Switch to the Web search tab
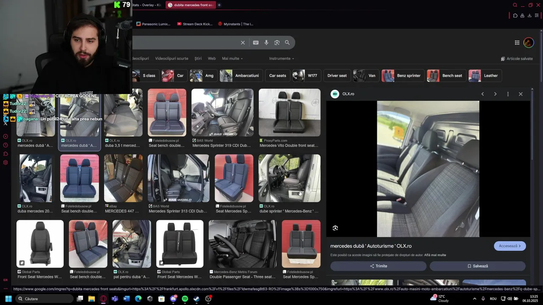543x305 pixels. tap(212, 58)
